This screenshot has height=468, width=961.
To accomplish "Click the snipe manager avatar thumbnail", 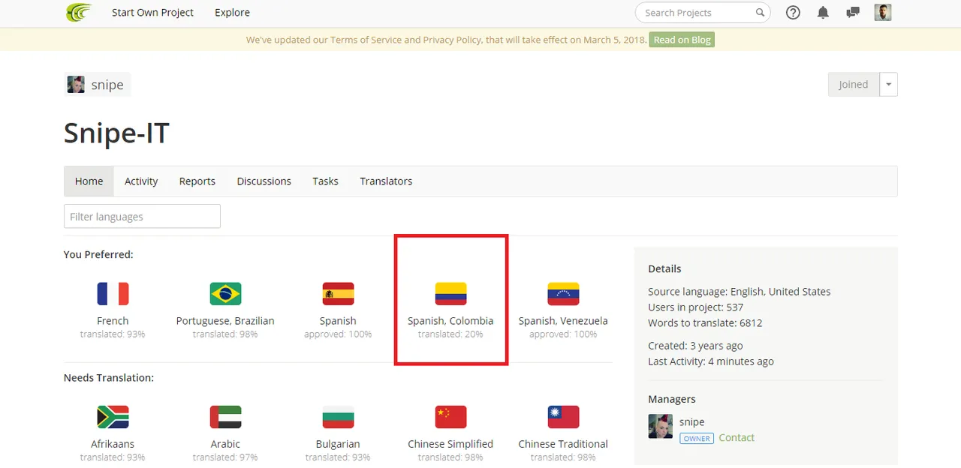I will pyautogui.click(x=661, y=426).
